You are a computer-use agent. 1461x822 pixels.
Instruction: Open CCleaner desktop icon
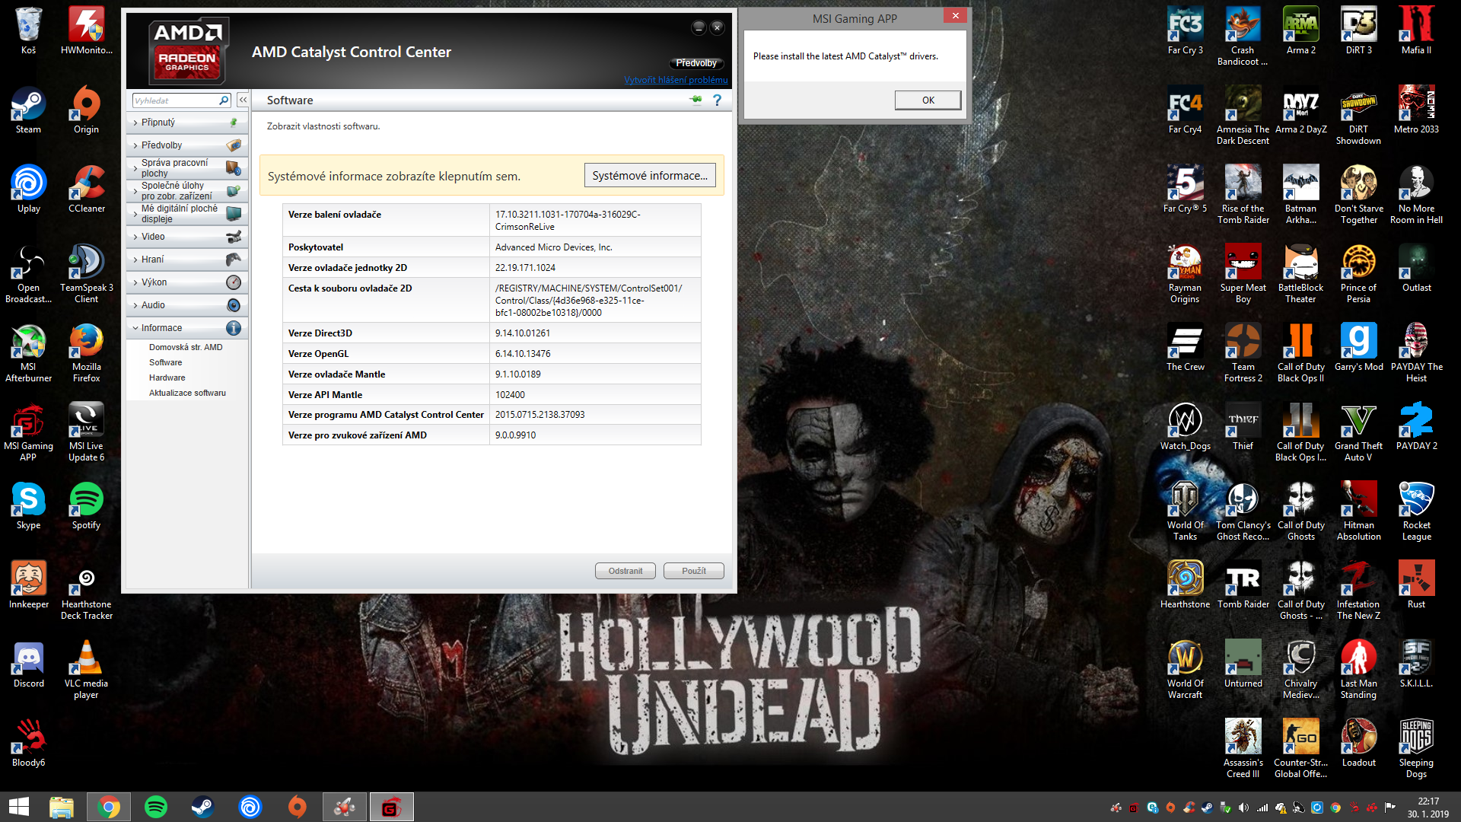point(86,190)
